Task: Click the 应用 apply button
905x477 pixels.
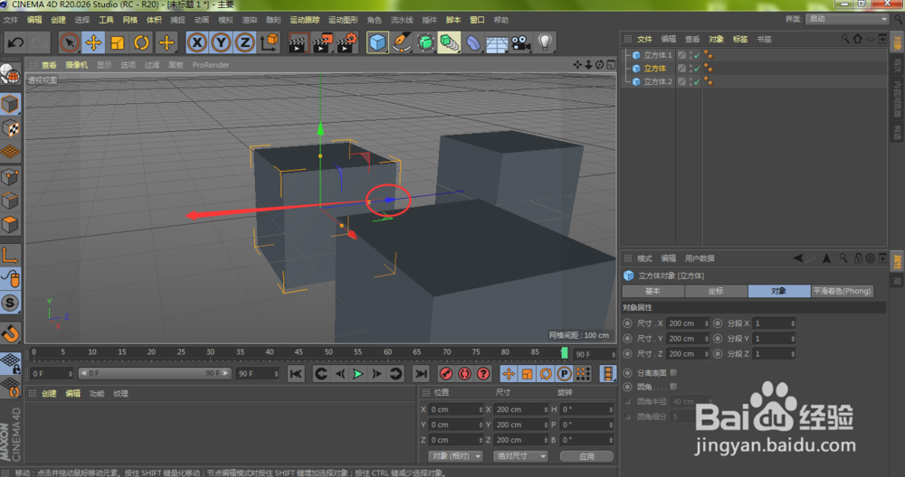Action: click(586, 455)
